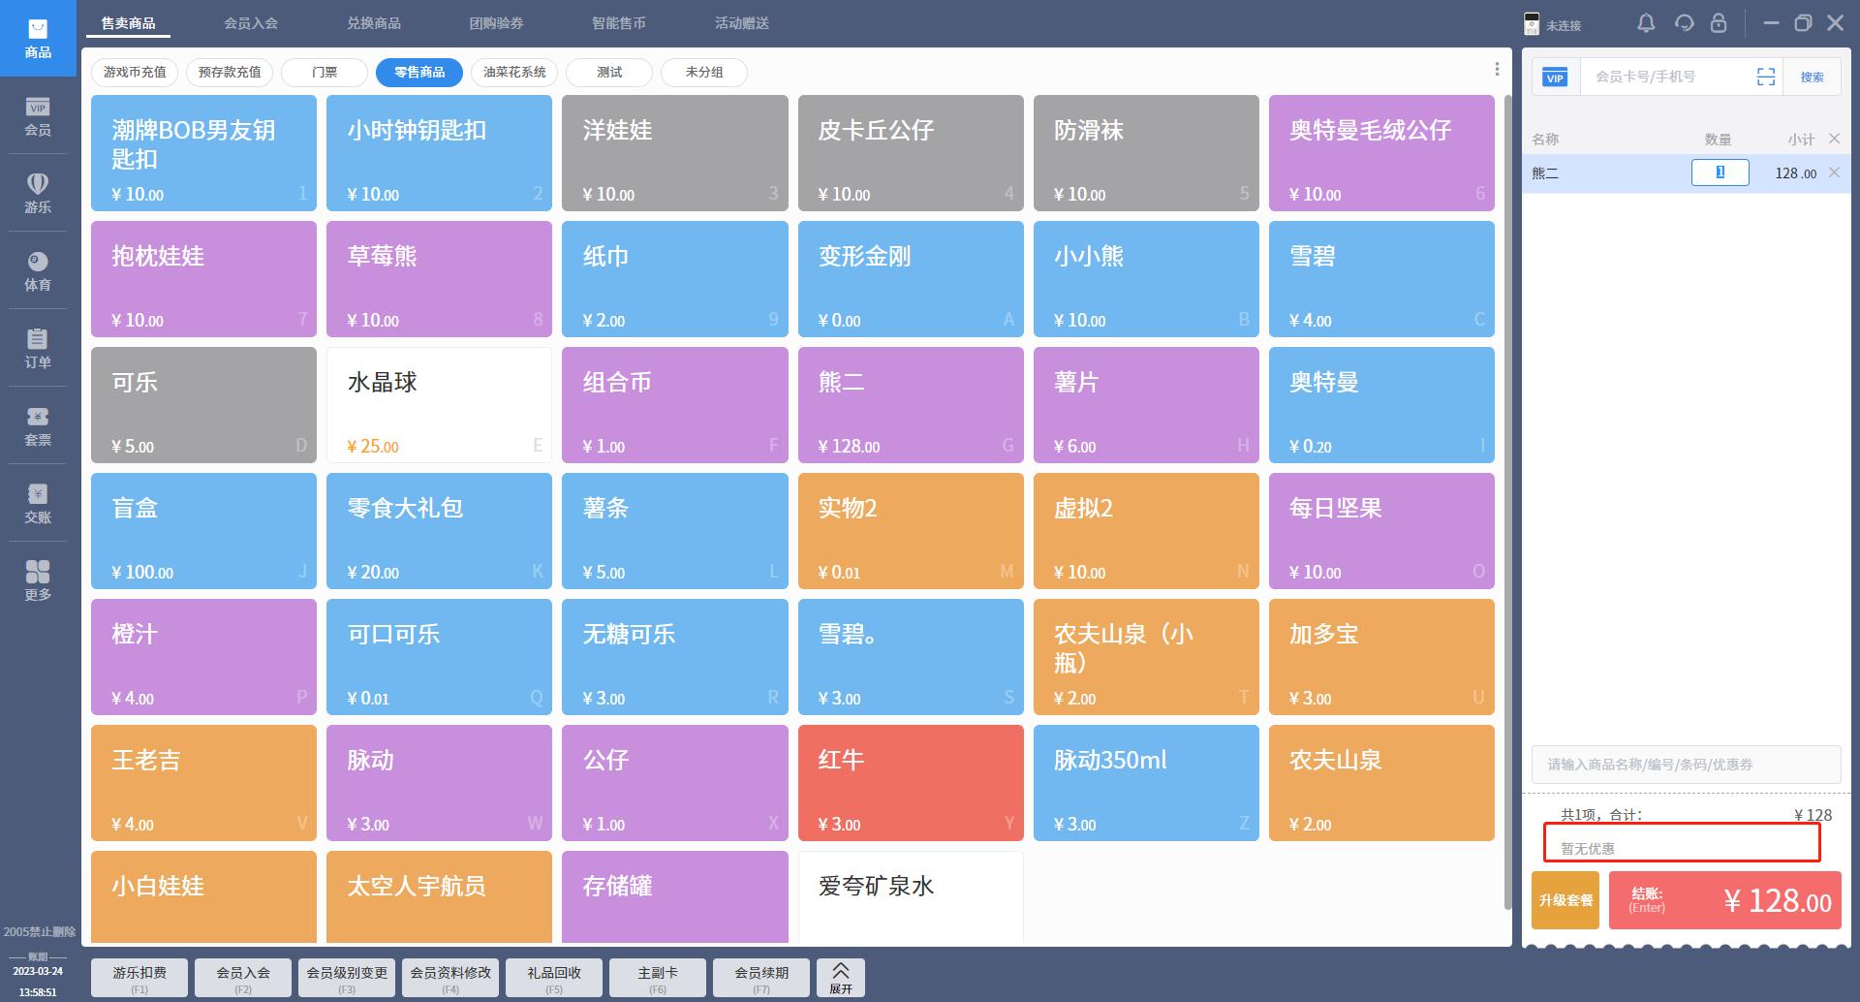The width and height of the screenshot is (1860, 1002).
Task: Click the 主副卡 F6 button
Action: [x=658, y=978]
